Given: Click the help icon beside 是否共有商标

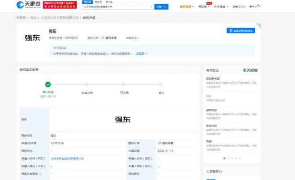Looking at the screenshot, I should (40, 174).
